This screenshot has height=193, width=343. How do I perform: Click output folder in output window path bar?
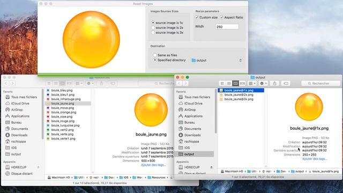coord(298,172)
